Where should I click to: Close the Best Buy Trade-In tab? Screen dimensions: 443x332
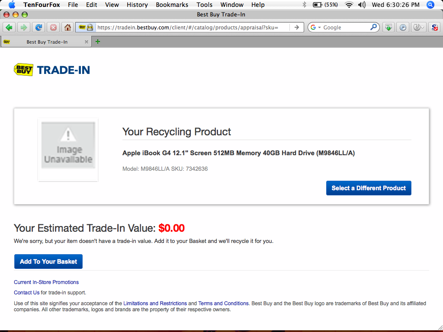coord(87,42)
